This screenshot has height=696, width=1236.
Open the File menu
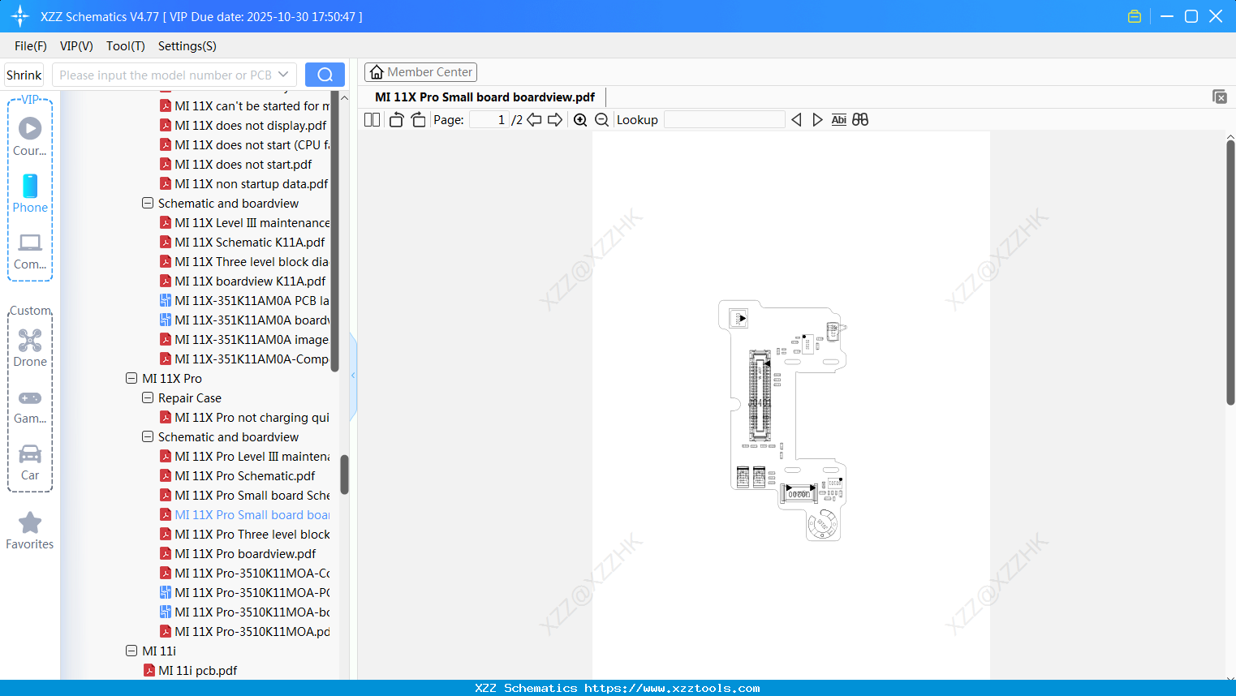tap(30, 46)
